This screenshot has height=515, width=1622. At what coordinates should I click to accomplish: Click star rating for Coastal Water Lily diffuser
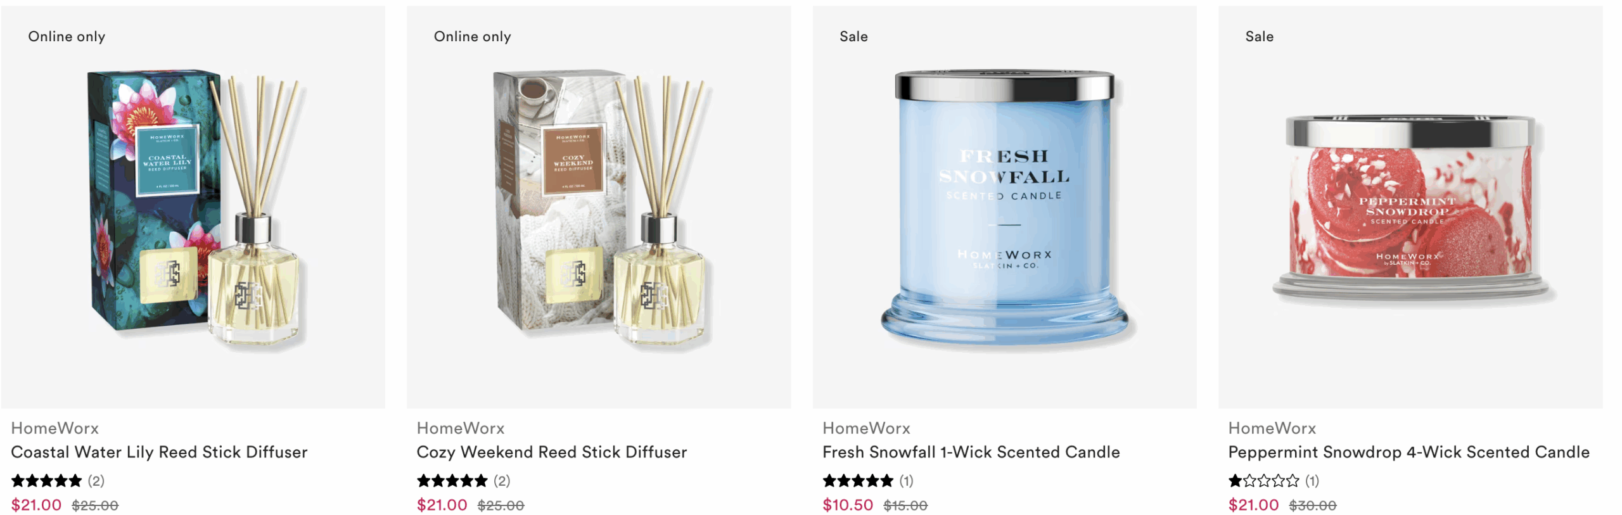pos(46,480)
